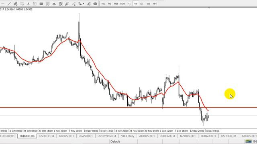Switch chart to W1 weekly timeframe
Screen dimensions: 257x144
click(148, 4)
